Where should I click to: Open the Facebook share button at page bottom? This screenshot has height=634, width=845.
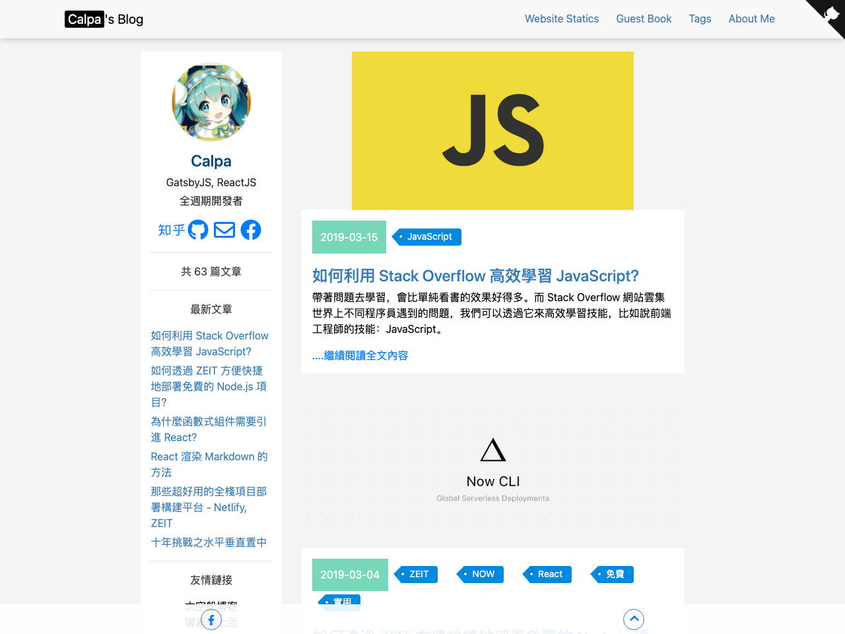pyautogui.click(x=211, y=619)
